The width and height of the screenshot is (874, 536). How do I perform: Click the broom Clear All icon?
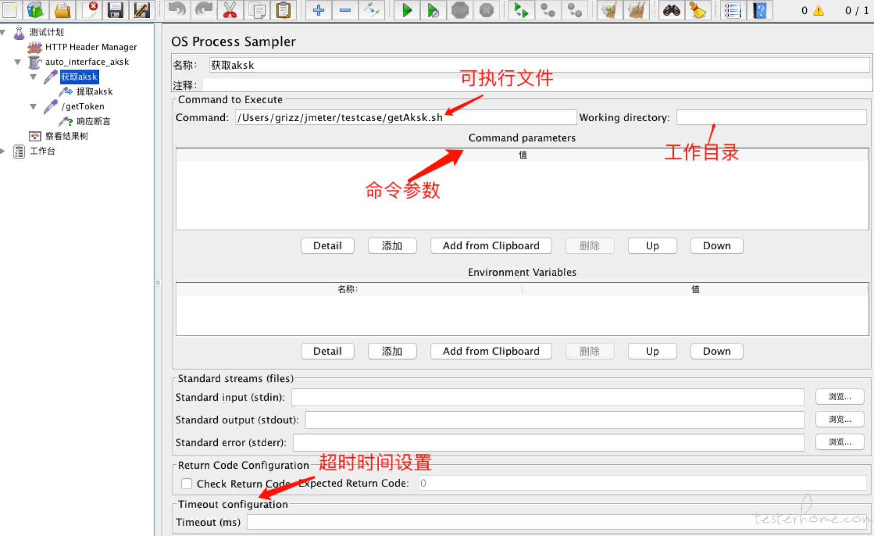point(698,10)
